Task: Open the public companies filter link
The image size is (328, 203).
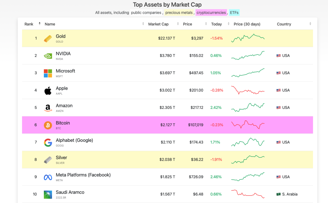Action: coord(146,12)
